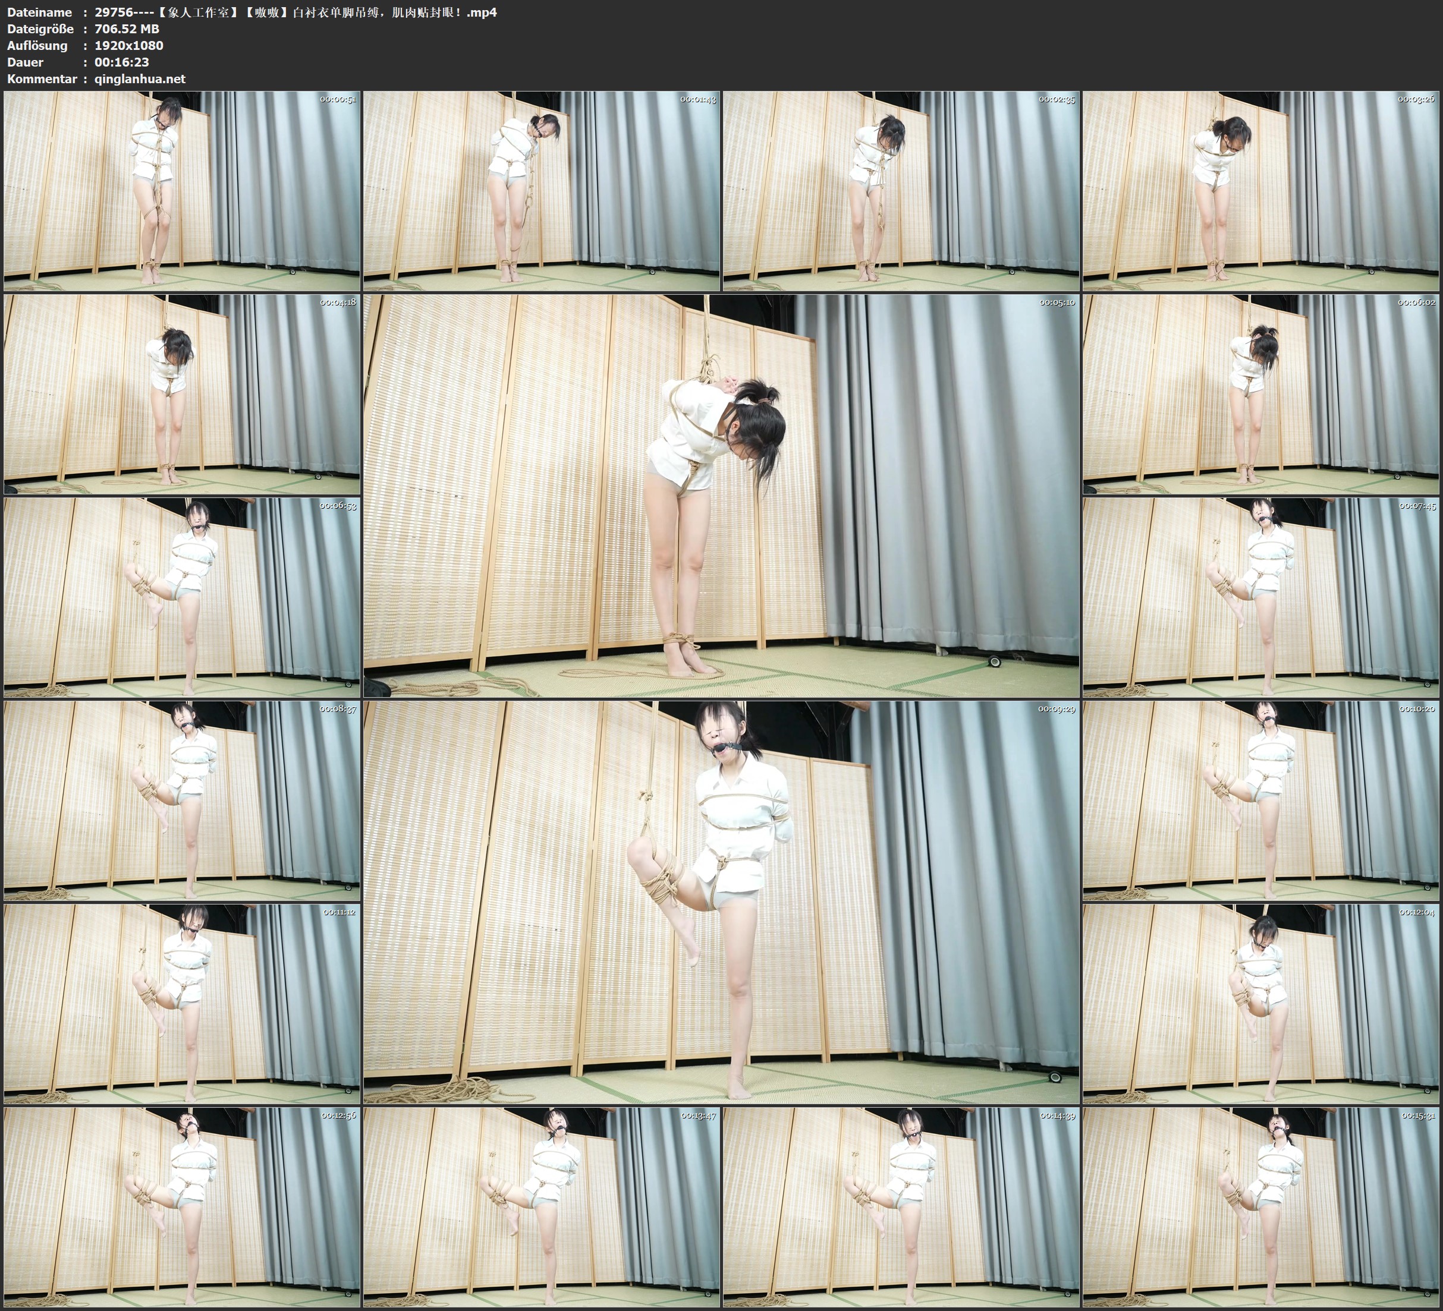Select the last thumbnail at 00:15:31
This screenshot has width=1443, height=1311.
coord(1260,1206)
